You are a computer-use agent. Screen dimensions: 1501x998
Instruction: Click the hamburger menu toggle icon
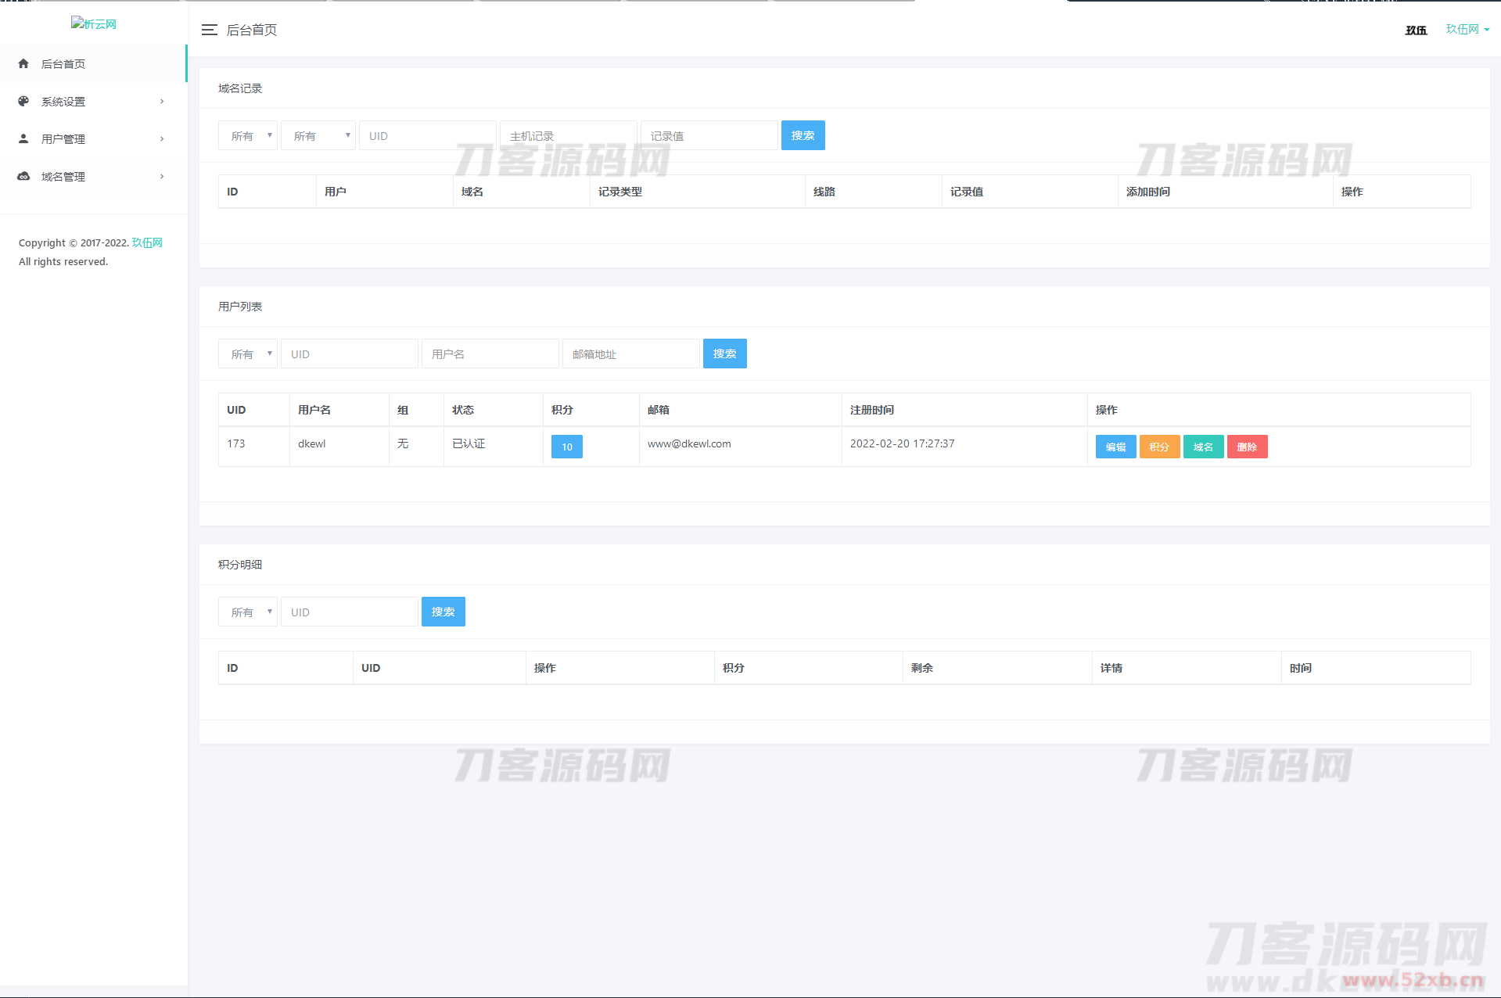209,30
